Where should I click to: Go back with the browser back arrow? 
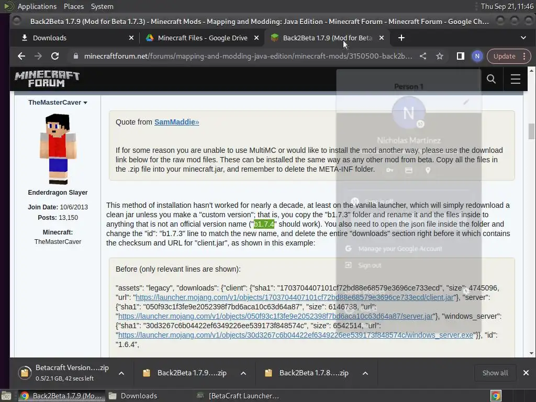[21, 56]
